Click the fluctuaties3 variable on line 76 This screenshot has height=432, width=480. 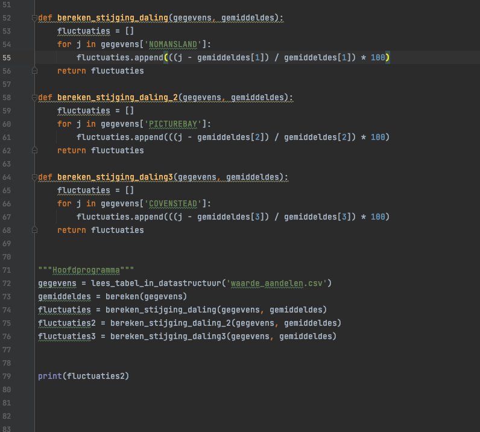point(67,337)
